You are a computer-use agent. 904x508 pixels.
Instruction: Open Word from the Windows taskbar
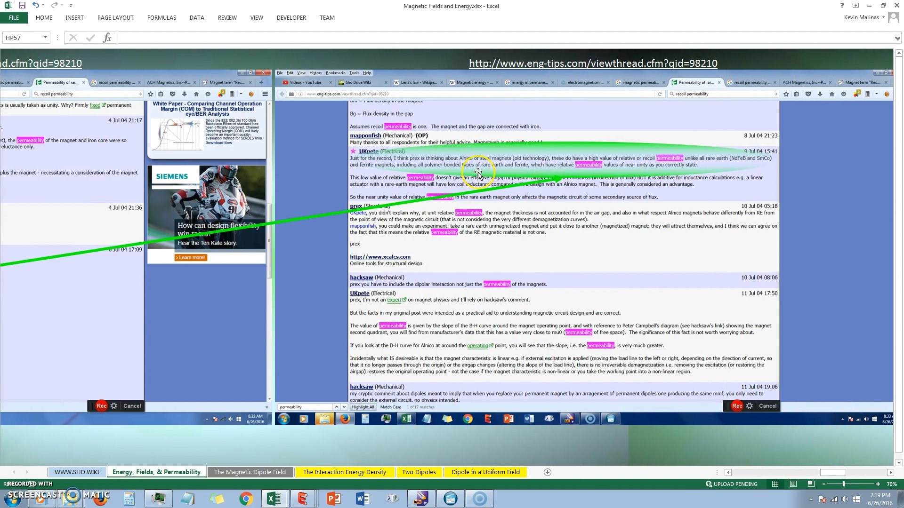(363, 499)
